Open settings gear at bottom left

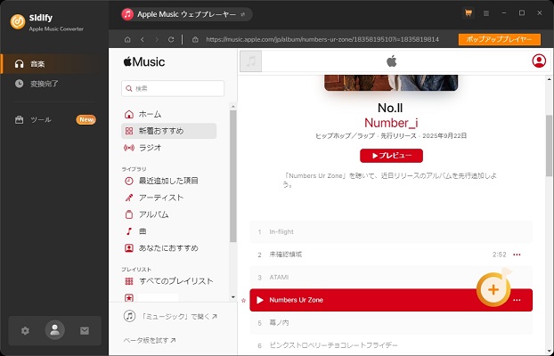[x=25, y=330]
